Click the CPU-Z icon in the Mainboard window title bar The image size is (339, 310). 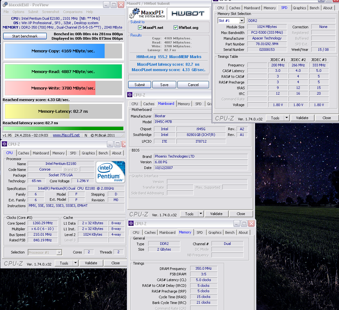pos(130,95)
